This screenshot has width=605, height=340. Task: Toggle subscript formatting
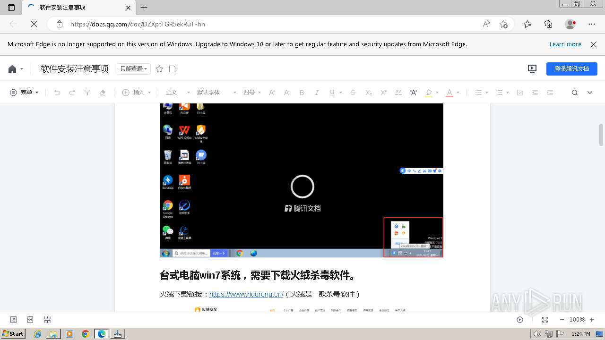coord(369,93)
